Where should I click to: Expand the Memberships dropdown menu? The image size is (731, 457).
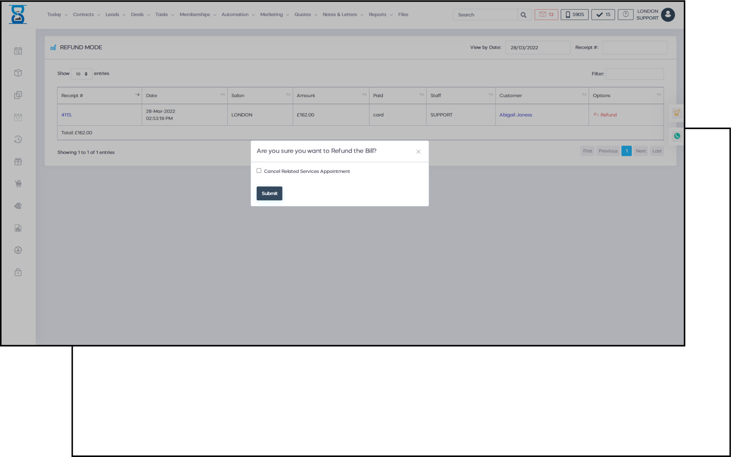tap(198, 14)
